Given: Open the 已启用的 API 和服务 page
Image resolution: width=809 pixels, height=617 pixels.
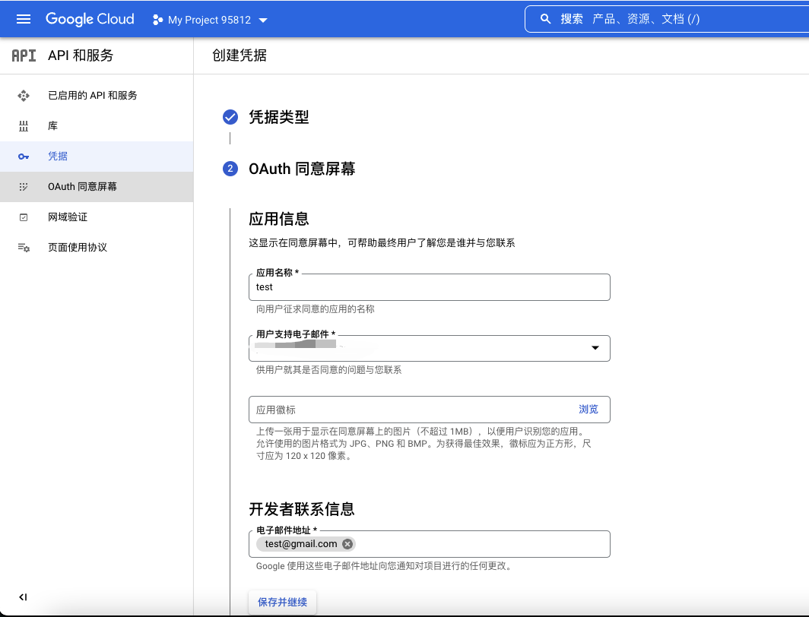Looking at the screenshot, I should [x=93, y=96].
